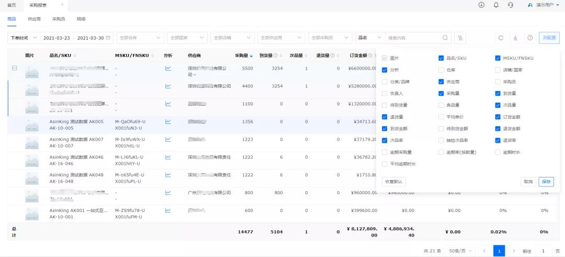Open the 50条/页 page size dropdown
The height and width of the screenshot is (257, 565).
(x=460, y=251)
